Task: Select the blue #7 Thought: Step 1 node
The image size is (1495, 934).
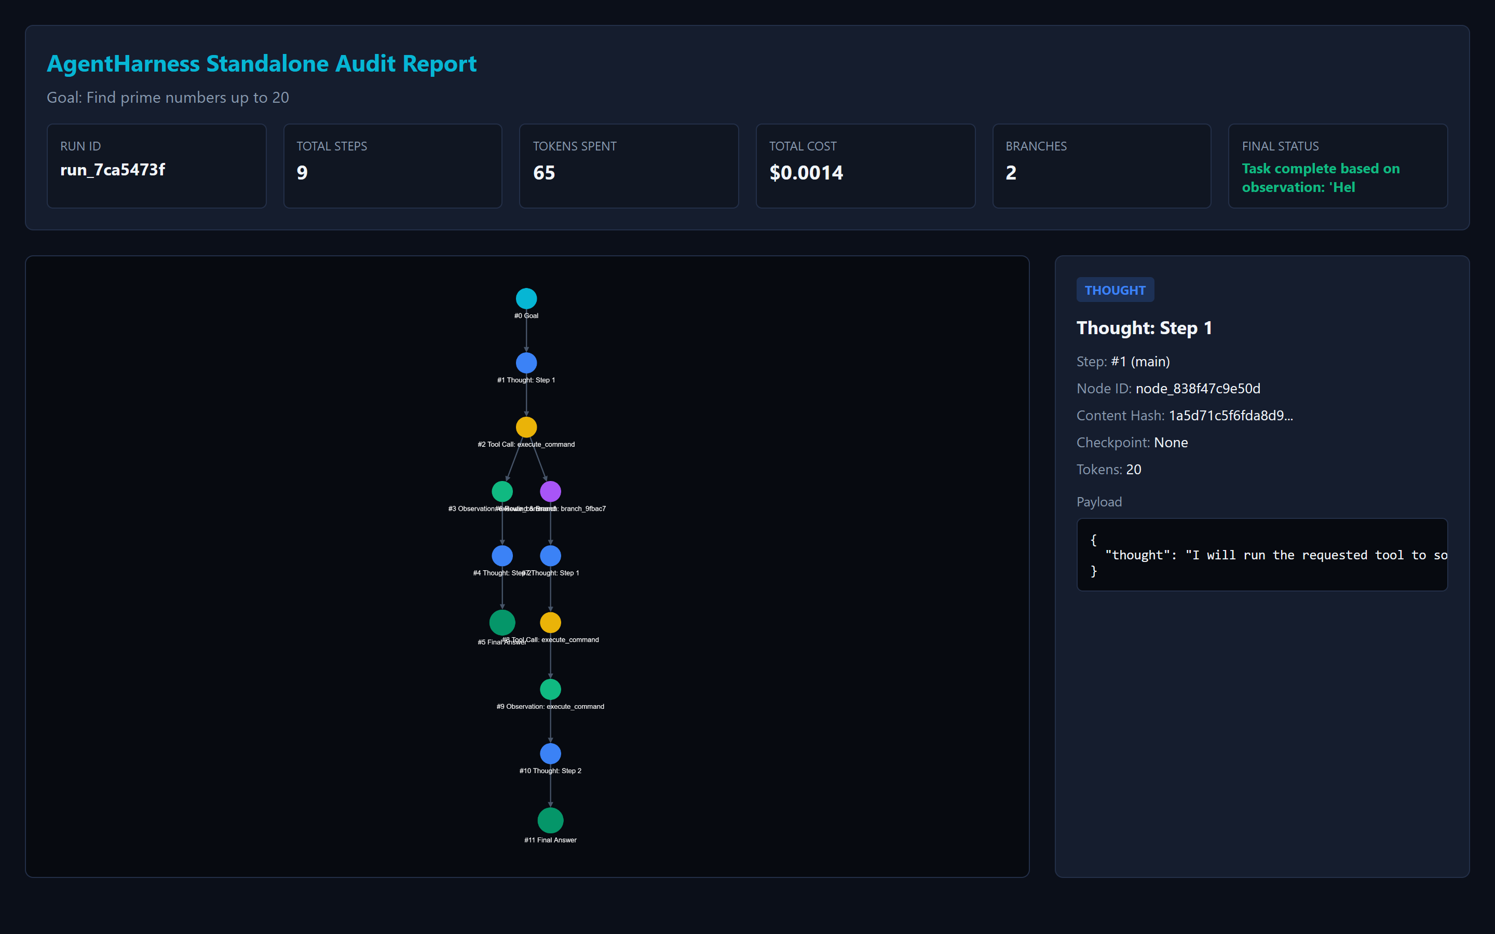Action: tap(550, 555)
